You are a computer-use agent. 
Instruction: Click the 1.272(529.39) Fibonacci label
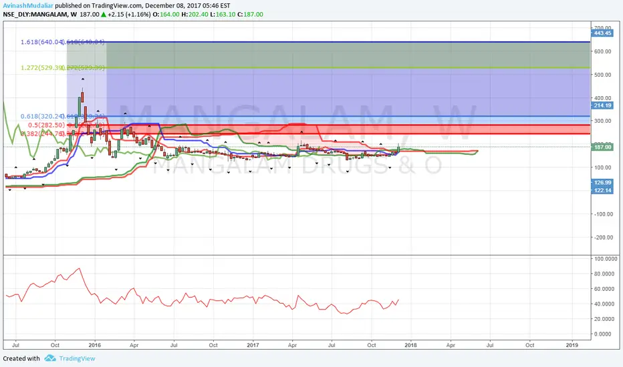click(x=42, y=68)
